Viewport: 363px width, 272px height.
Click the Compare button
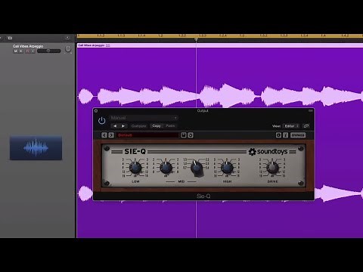(138, 126)
